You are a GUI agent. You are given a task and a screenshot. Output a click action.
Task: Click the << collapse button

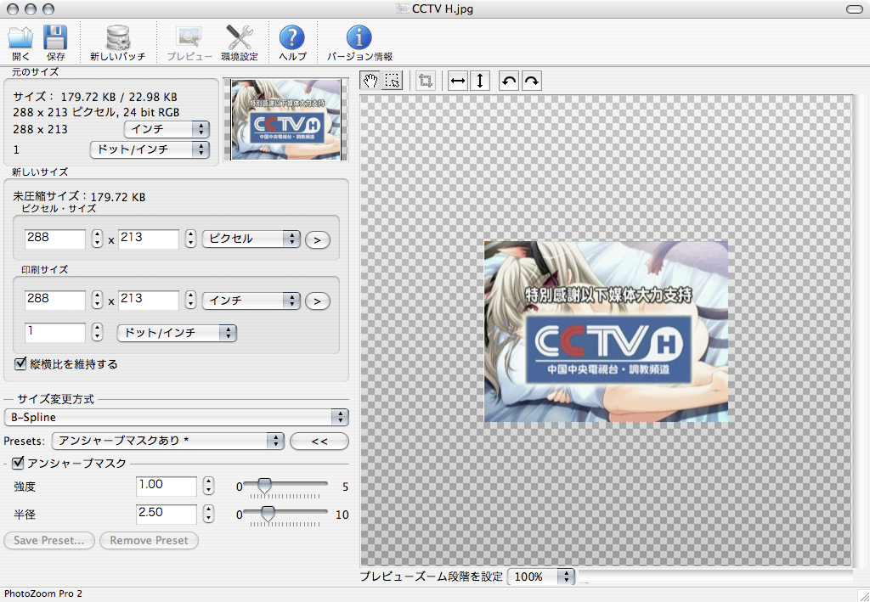(319, 442)
